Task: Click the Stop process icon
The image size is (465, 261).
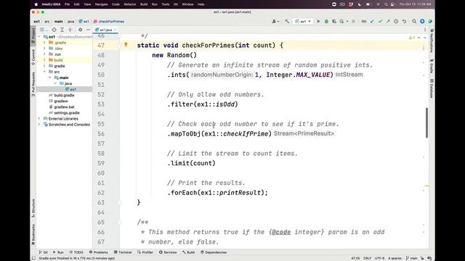Action: pos(353,21)
